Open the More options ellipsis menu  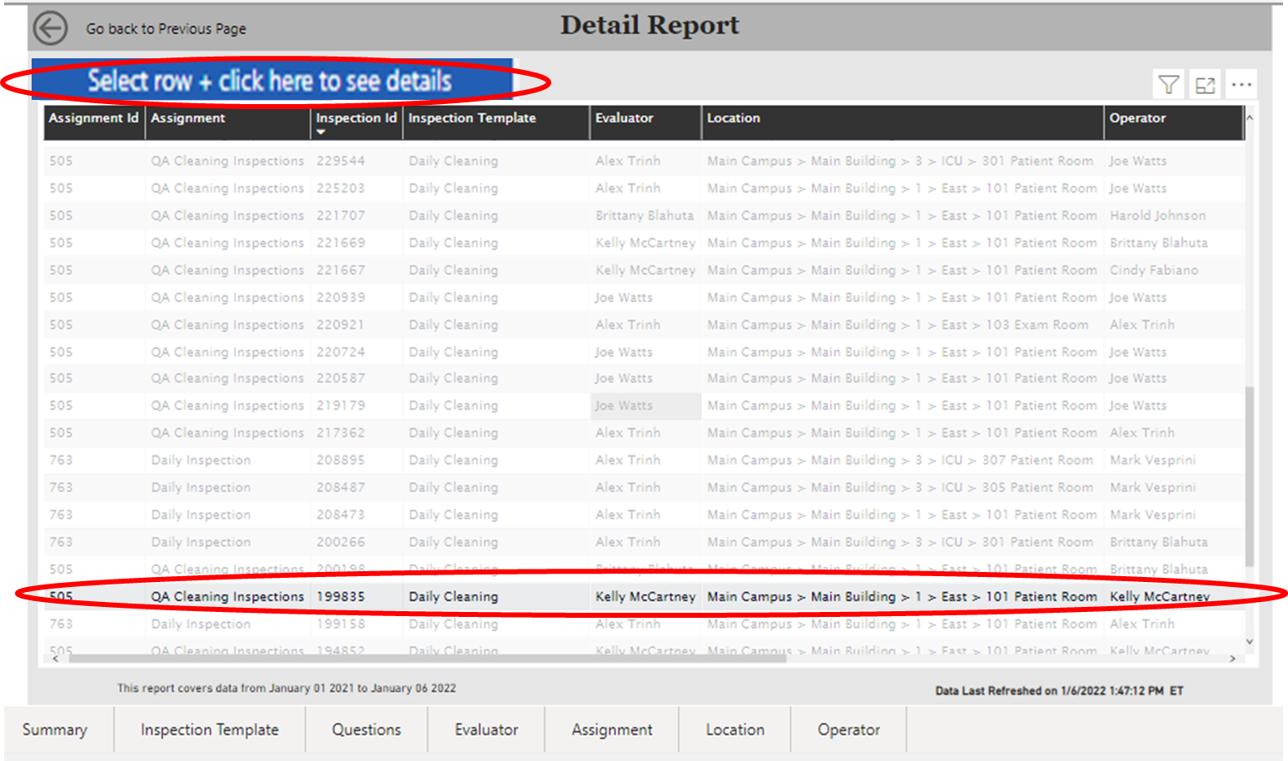point(1241,83)
